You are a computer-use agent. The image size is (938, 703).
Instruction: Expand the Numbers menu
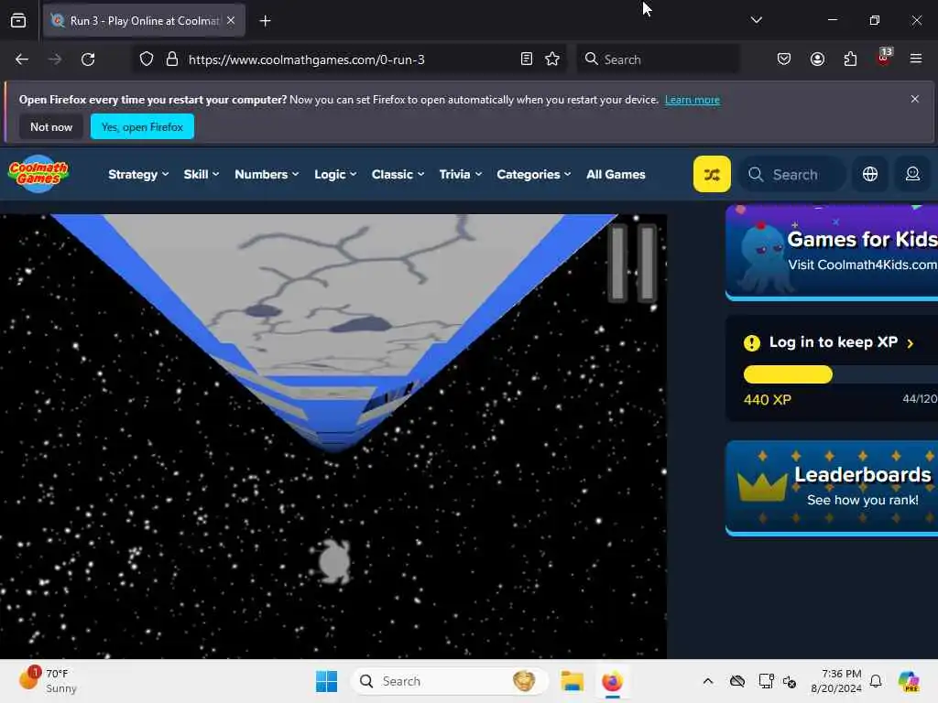(267, 175)
